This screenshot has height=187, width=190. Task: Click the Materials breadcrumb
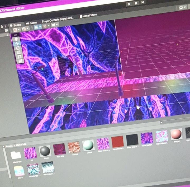pyautogui.click(x=21, y=145)
